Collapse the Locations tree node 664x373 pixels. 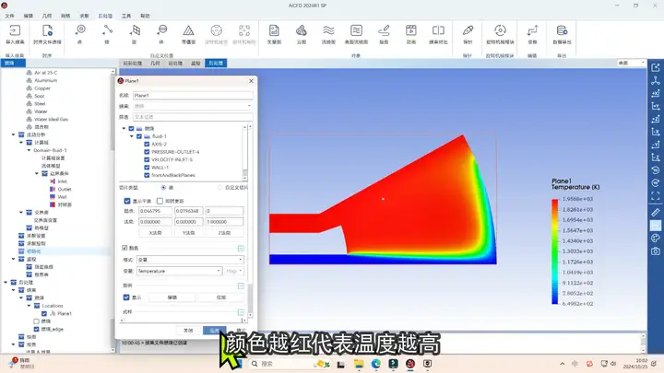[x=29, y=306]
